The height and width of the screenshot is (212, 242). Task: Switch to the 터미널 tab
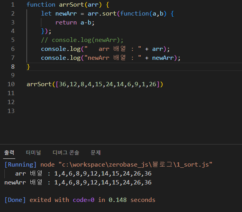34,153
